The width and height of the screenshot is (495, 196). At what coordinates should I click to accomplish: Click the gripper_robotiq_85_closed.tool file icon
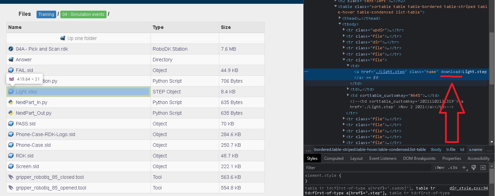(x=11, y=177)
